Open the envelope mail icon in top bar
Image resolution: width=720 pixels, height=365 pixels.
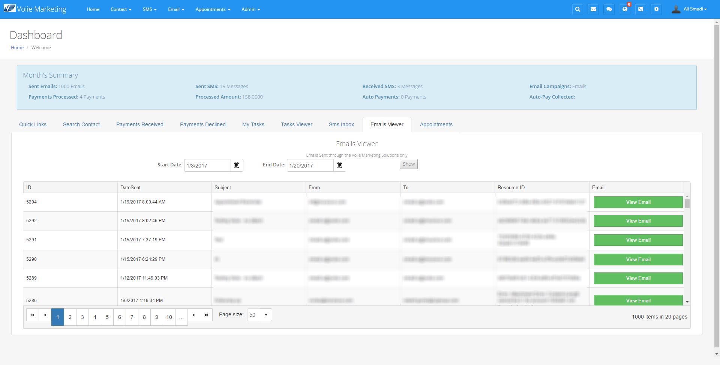tap(593, 9)
